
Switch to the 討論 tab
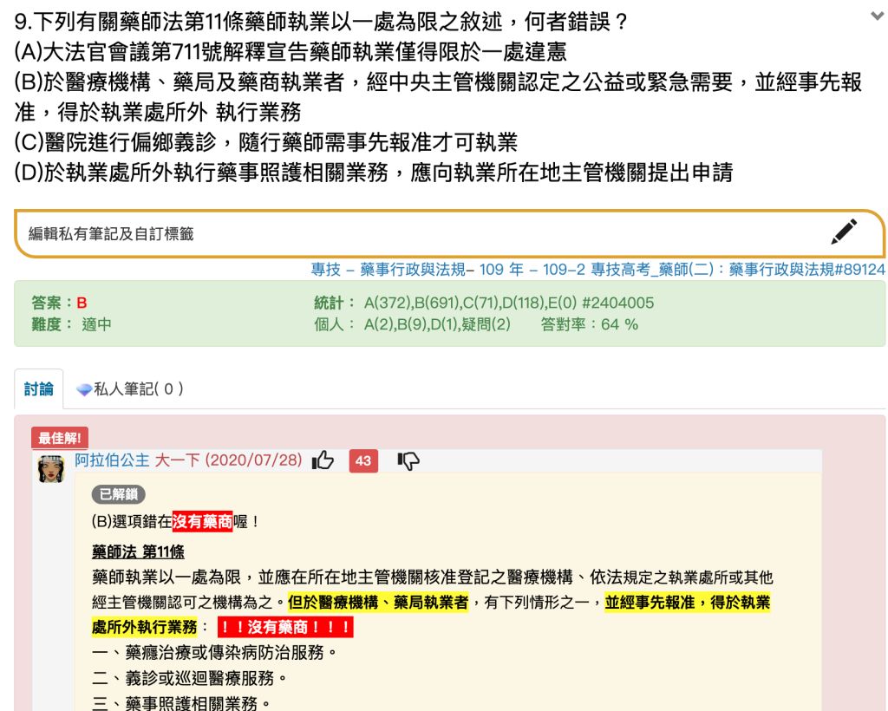39,389
